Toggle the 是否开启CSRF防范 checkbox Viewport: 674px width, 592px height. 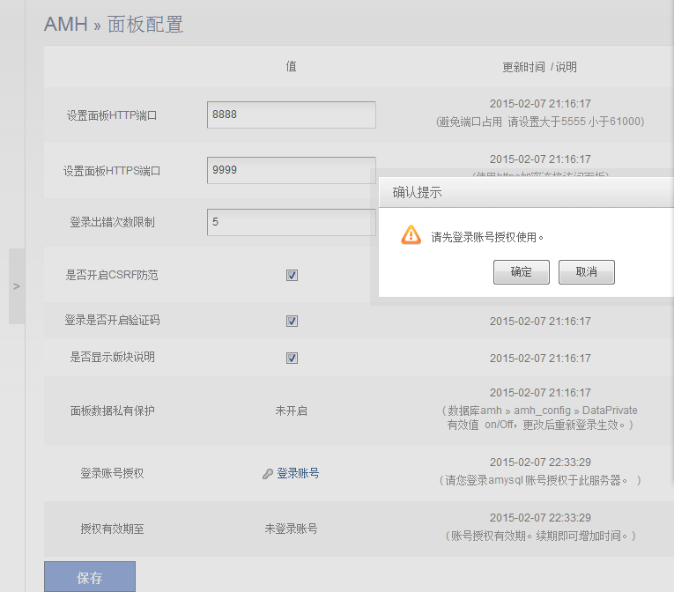point(292,275)
